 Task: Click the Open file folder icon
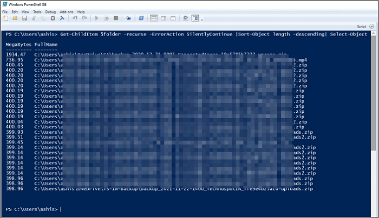coord(15,18)
